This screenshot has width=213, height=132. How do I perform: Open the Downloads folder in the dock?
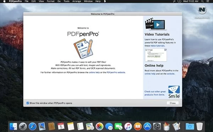(x=190, y=127)
